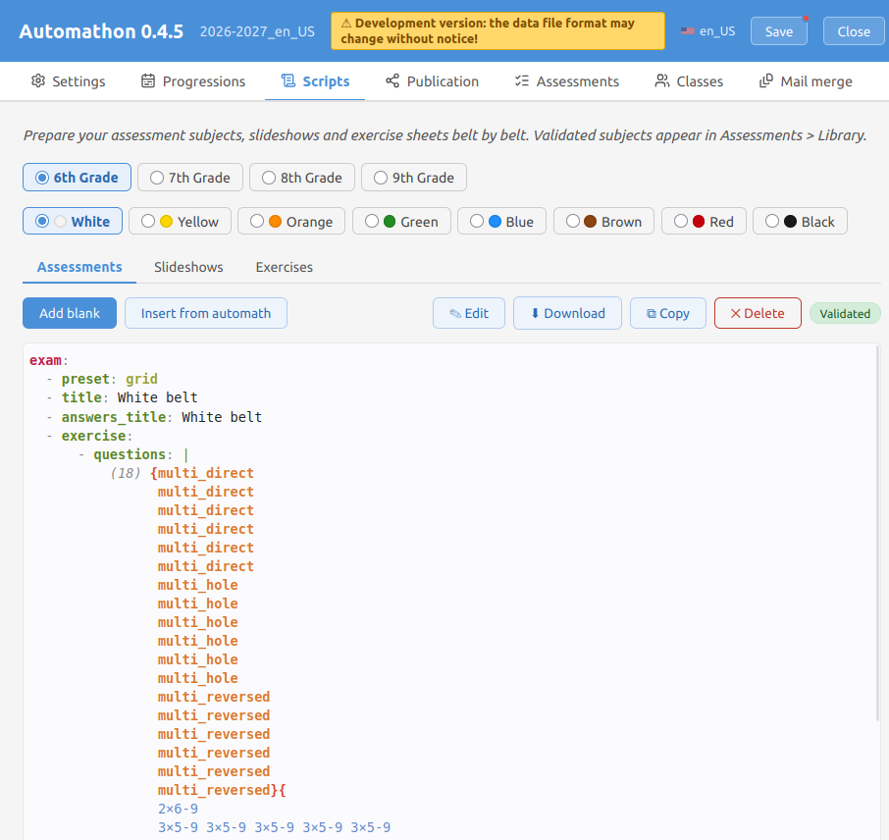Click the download arrow icon

click(535, 313)
